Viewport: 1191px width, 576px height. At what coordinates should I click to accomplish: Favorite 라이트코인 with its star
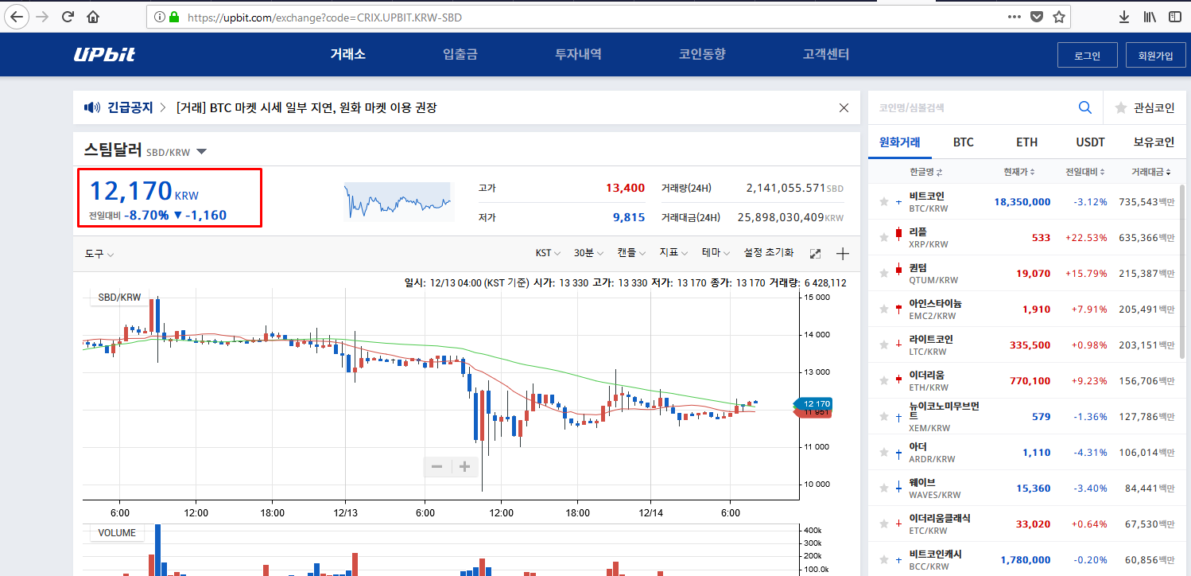coord(884,345)
